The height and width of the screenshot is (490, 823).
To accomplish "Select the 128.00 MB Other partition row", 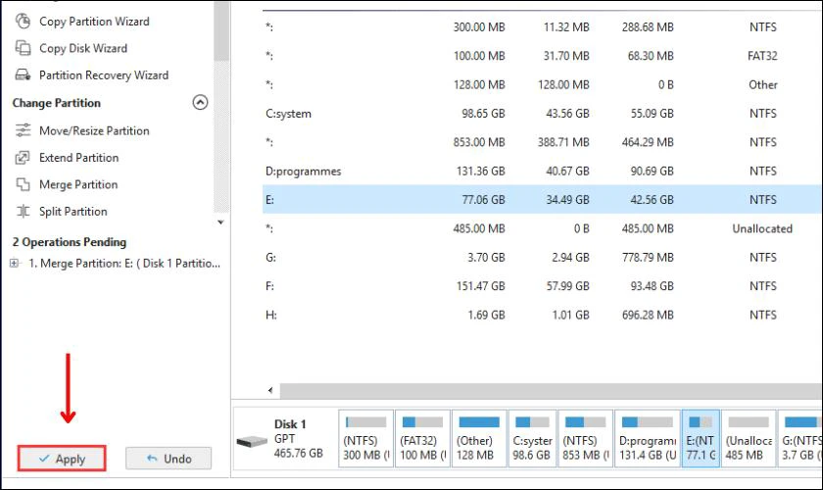I will 542,84.
